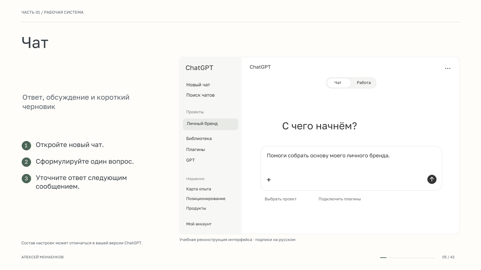
Task: Click the plus attachment icon in prompt box
Action: [x=269, y=180]
